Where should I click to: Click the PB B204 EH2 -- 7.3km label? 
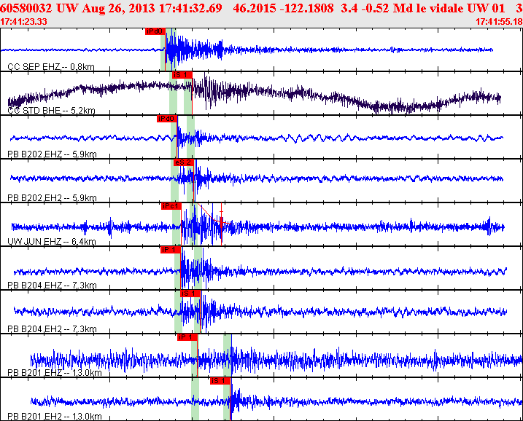(x=52, y=329)
